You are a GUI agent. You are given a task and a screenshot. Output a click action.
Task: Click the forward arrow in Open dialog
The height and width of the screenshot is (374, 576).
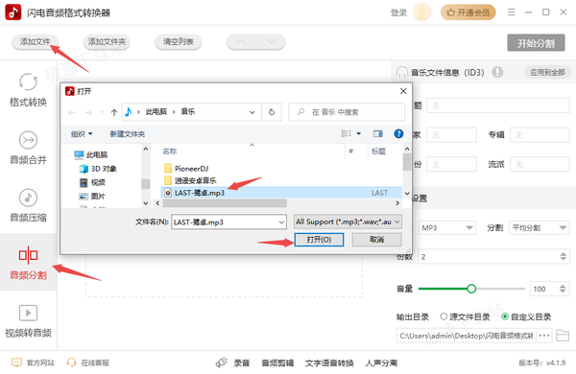click(88, 112)
